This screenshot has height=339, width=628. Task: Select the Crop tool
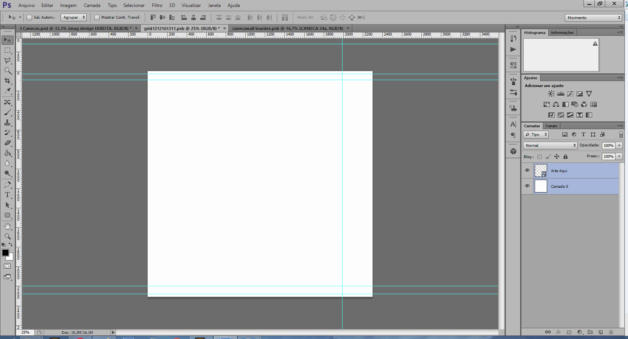[7, 81]
